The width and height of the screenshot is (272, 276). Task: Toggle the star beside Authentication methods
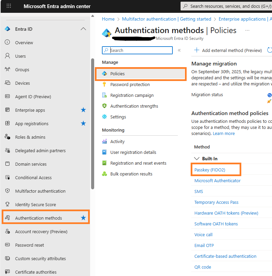click(83, 218)
